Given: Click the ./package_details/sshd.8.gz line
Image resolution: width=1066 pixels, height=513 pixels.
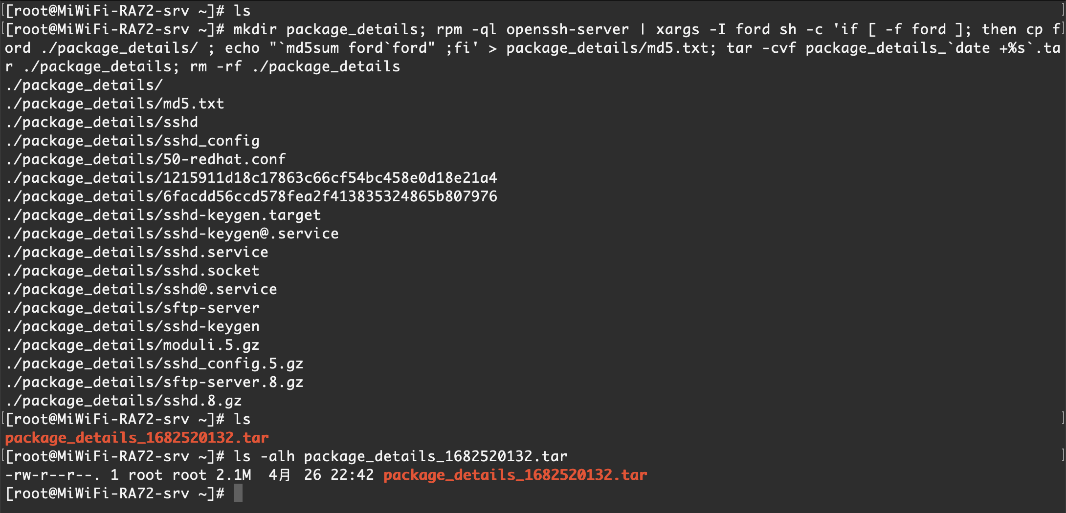Looking at the screenshot, I should pyautogui.click(x=124, y=401).
